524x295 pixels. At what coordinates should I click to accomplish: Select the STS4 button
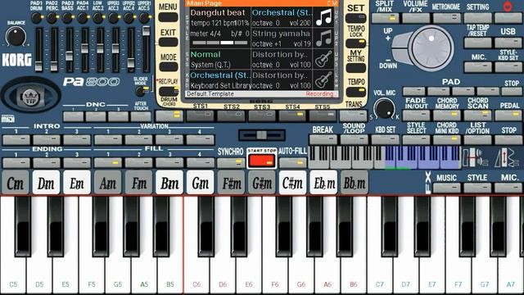click(x=292, y=116)
